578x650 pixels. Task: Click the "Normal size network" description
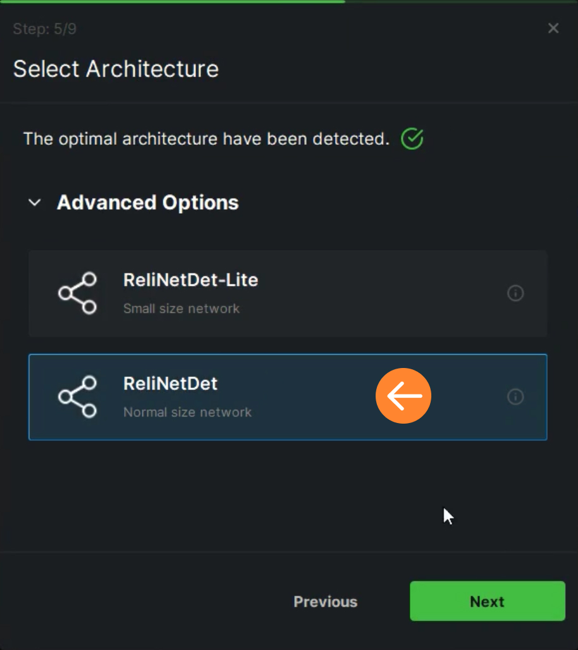coord(187,412)
